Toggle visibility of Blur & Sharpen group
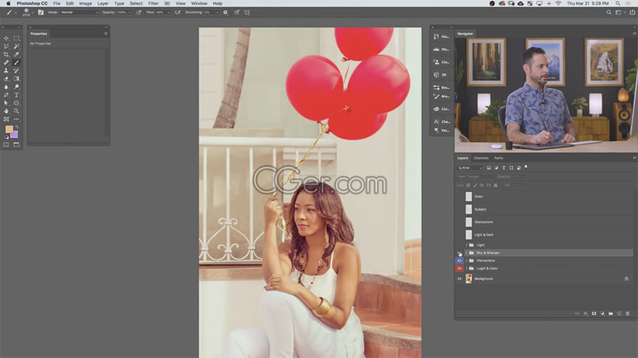This screenshot has height=358, width=638. [x=460, y=253]
